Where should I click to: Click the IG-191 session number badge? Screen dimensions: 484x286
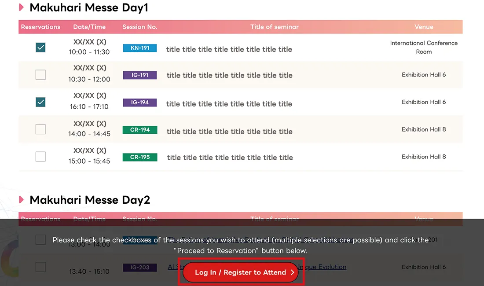[139, 75]
